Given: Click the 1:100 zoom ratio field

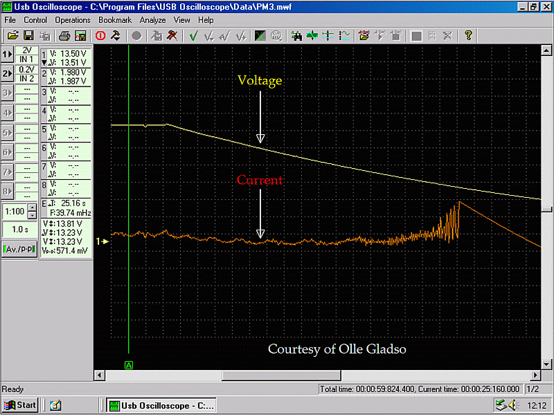Looking at the screenshot, I should (x=15, y=212).
